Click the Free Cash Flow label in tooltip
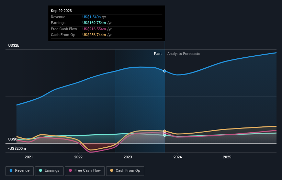 click(64, 29)
